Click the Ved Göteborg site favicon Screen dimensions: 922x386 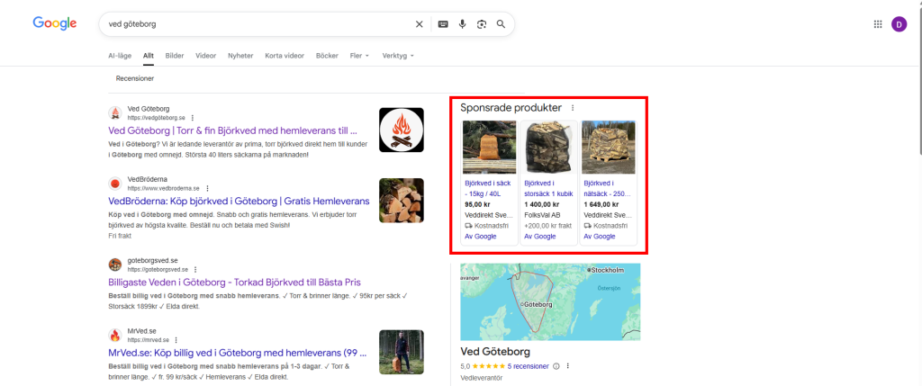coord(115,113)
